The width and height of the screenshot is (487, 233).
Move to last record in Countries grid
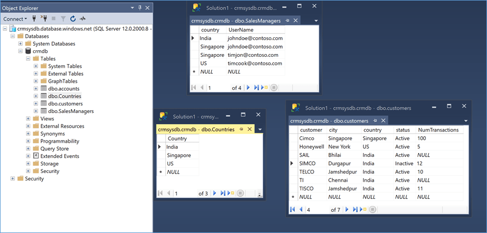pos(223,193)
